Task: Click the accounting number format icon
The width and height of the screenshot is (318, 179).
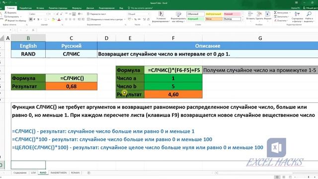Action: 130,19
